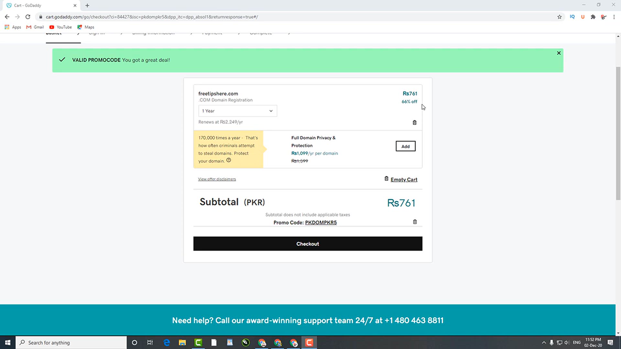Click the 66% off discount label
This screenshot has width=621, height=349.
click(409, 101)
